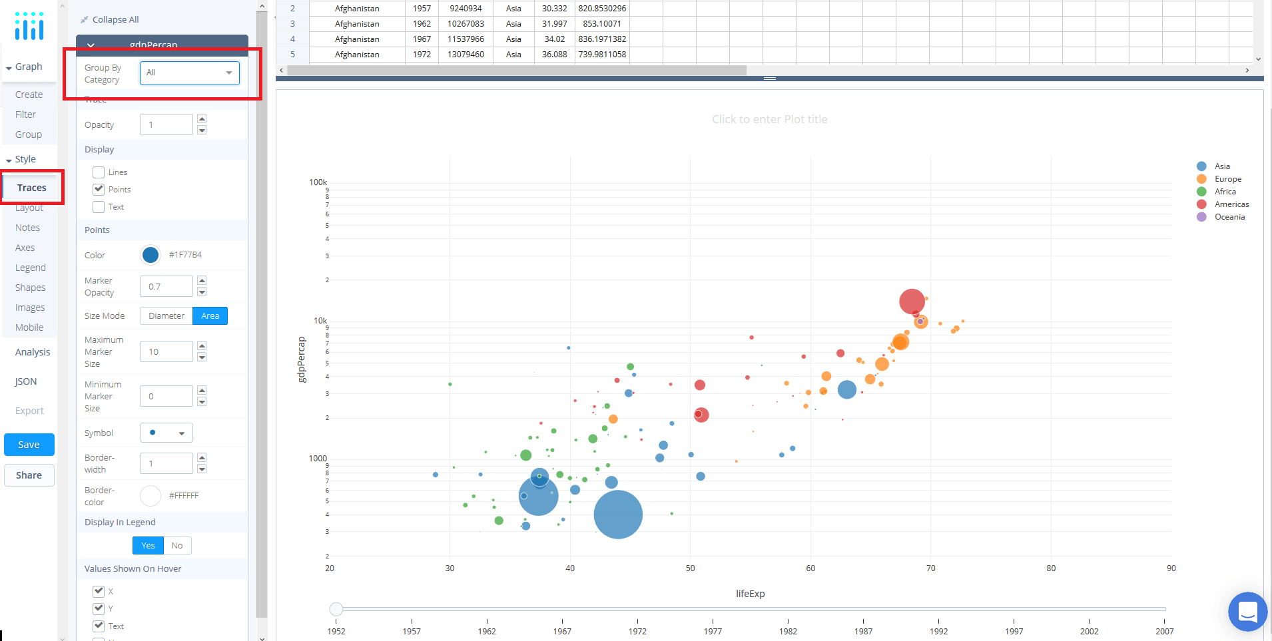Decrease Opacity with the down arrow
Image resolution: width=1272 pixels, height=641 pixels.
(202, 130)
